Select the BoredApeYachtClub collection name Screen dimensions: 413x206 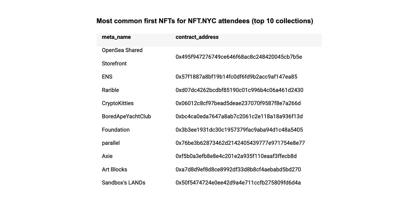[x=126, y=117]
